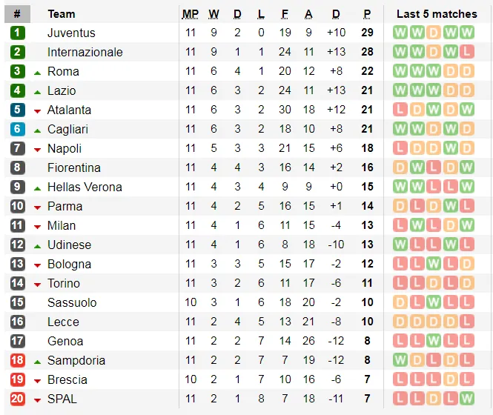Click Internazionale's most recent loss badge
The height and width of the screenshot is (415, 493).
point(466,52)
